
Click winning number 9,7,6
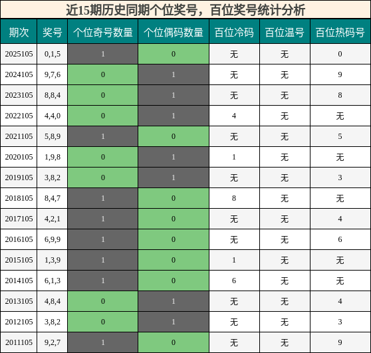pos(53,74)
